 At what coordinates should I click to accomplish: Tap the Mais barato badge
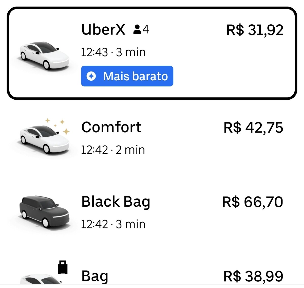coord(127,76)
